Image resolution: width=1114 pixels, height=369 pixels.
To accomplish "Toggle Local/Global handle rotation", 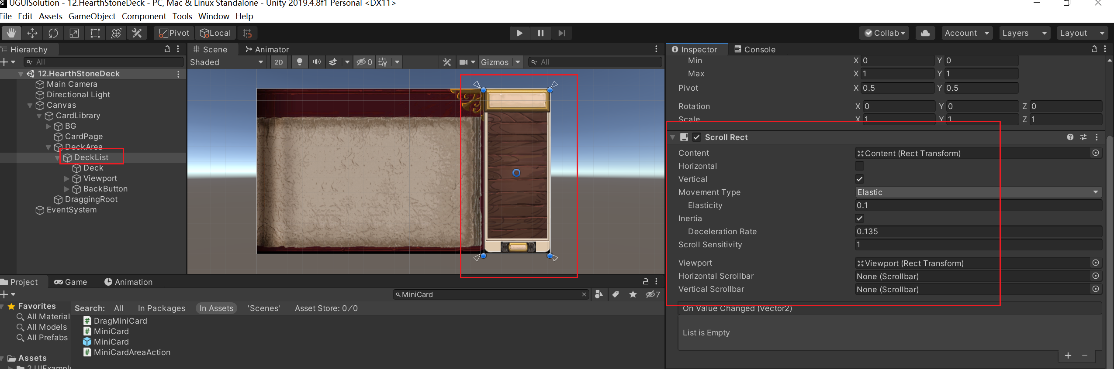I will (215, 33).
